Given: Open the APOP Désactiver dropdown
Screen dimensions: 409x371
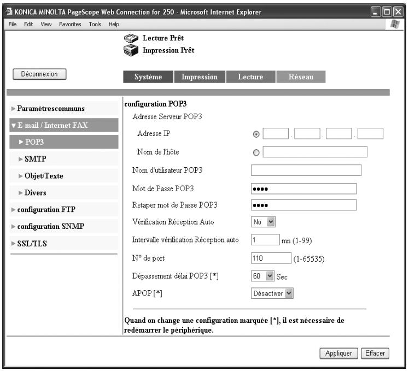Looking at the screenshot, I should click(272, 293).
